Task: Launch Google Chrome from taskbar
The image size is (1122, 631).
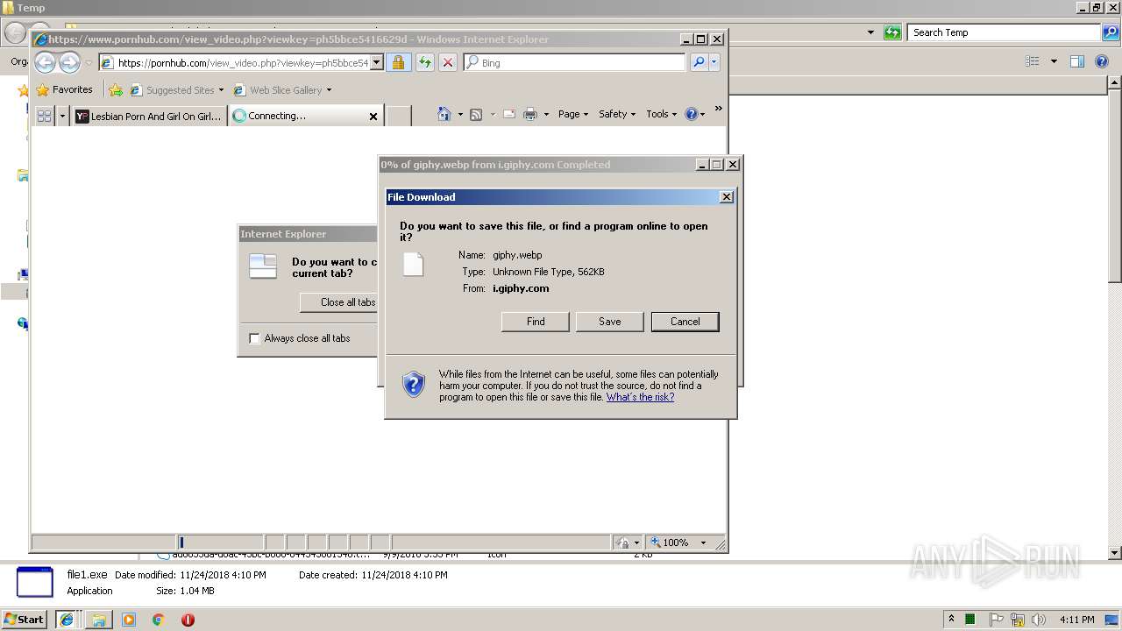Action: tap(158, 620)
